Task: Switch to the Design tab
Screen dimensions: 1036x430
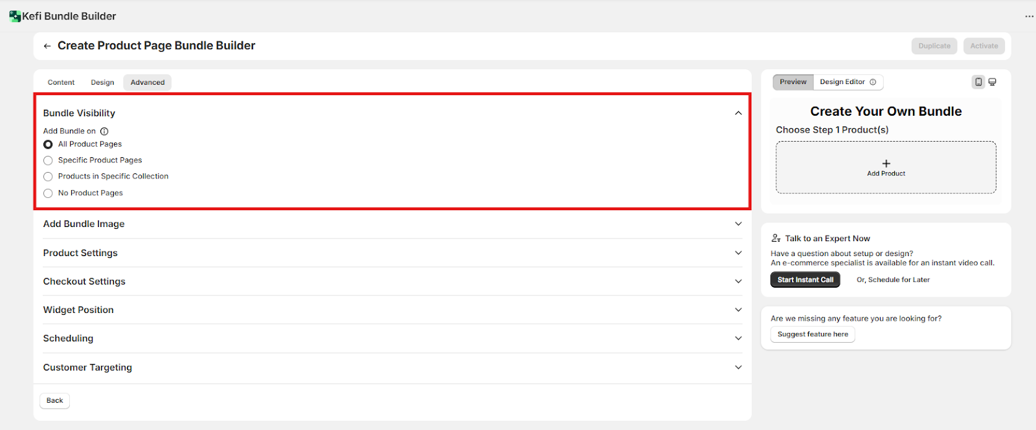Action: [x=102, y=83]
